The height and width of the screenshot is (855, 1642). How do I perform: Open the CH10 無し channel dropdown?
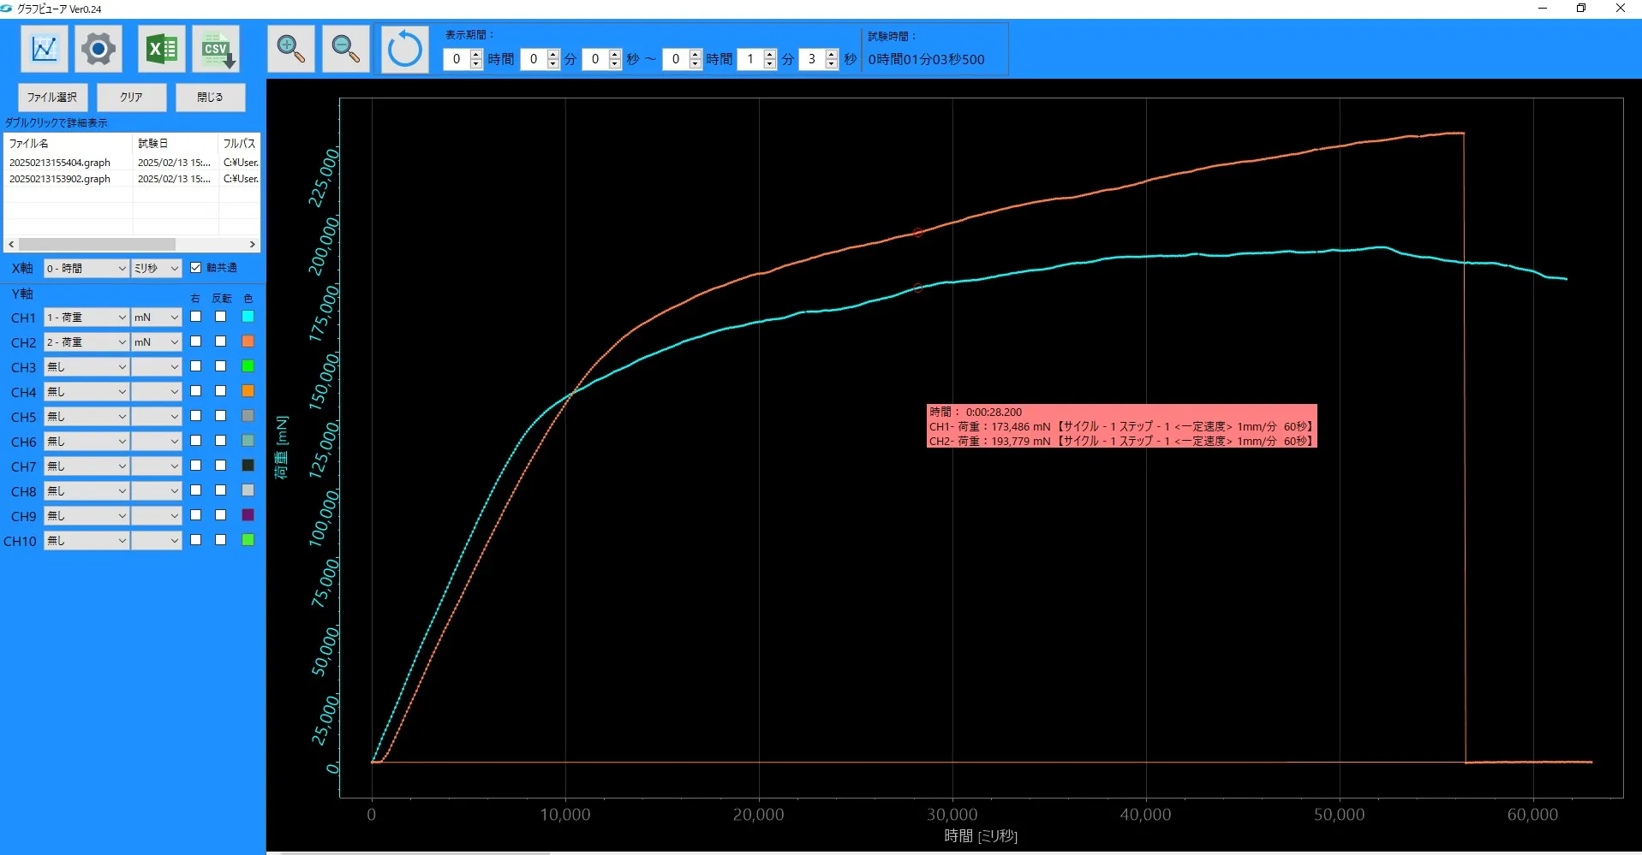point(86,541)
